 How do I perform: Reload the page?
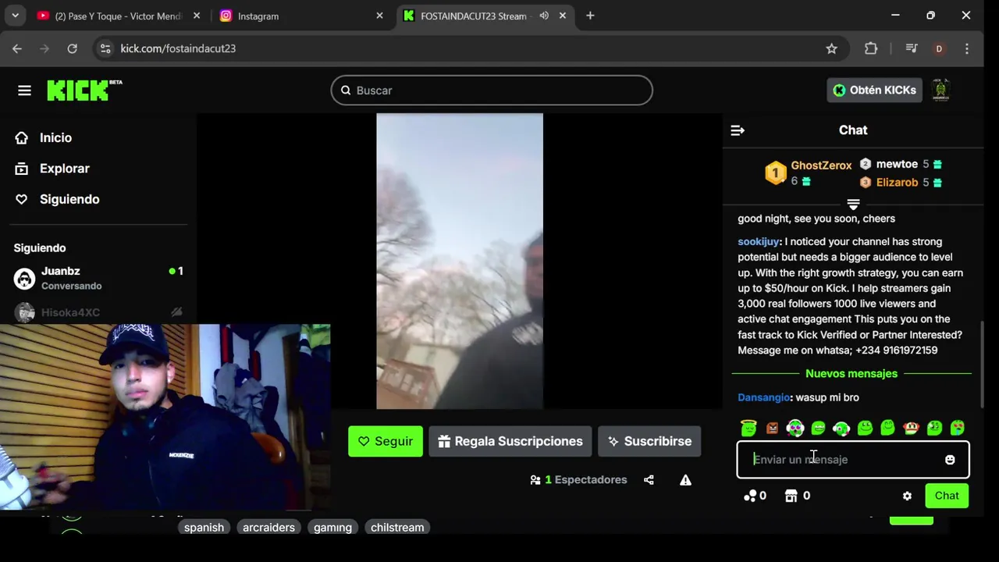tap(72, 48)
